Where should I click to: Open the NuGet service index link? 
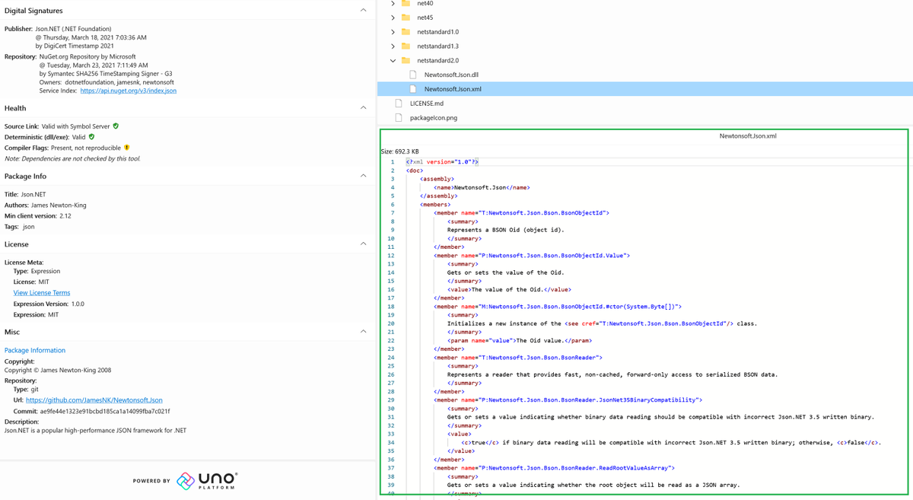click(129, 91)
